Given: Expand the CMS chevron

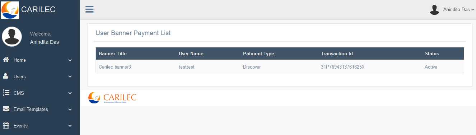Looking at the screenshot, I should click(70, 93).
